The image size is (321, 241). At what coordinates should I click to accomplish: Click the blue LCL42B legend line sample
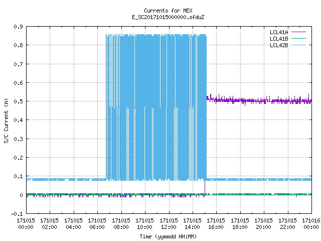[x=298, y=45]
